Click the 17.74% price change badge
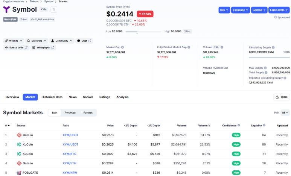The height and width of the screenshot is (176, 291). 145,14
